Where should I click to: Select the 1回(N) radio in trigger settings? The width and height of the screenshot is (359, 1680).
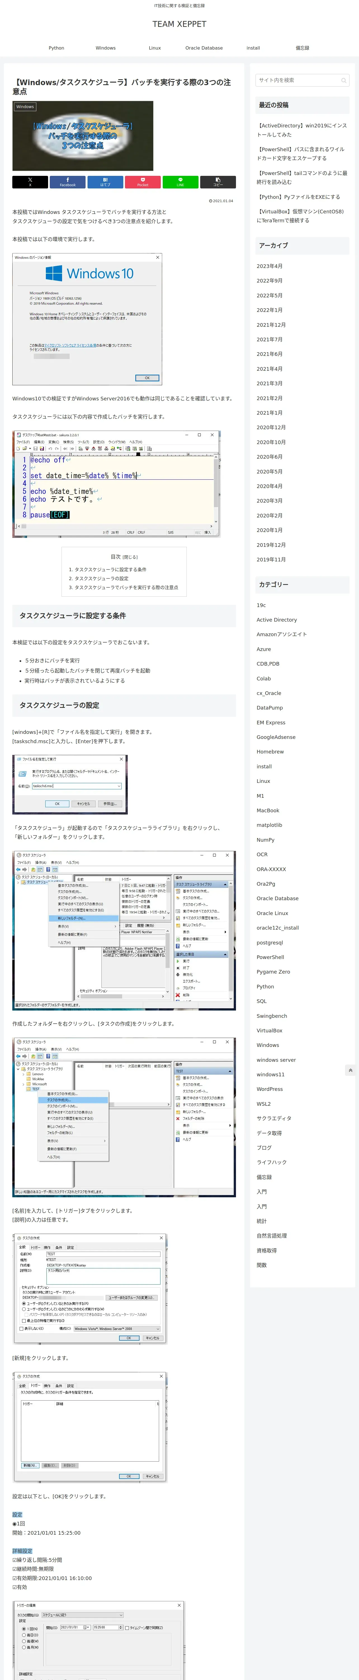click(24, 1628)
